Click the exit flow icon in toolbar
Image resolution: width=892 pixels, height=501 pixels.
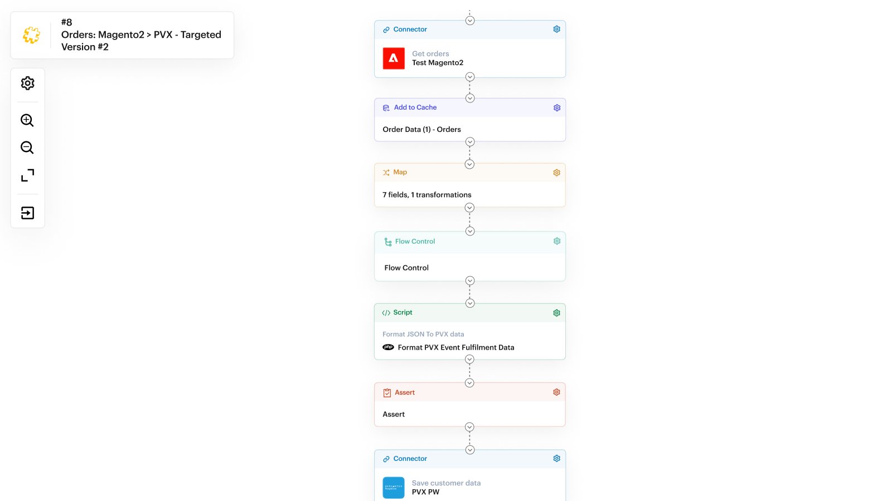point(27,213)
